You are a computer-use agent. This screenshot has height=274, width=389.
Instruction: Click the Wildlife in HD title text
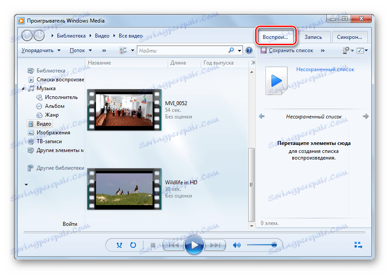pos(181,183)
